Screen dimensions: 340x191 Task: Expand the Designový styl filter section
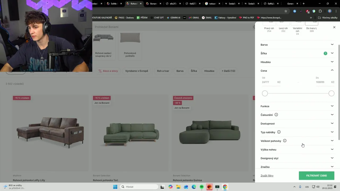point(297,158)
